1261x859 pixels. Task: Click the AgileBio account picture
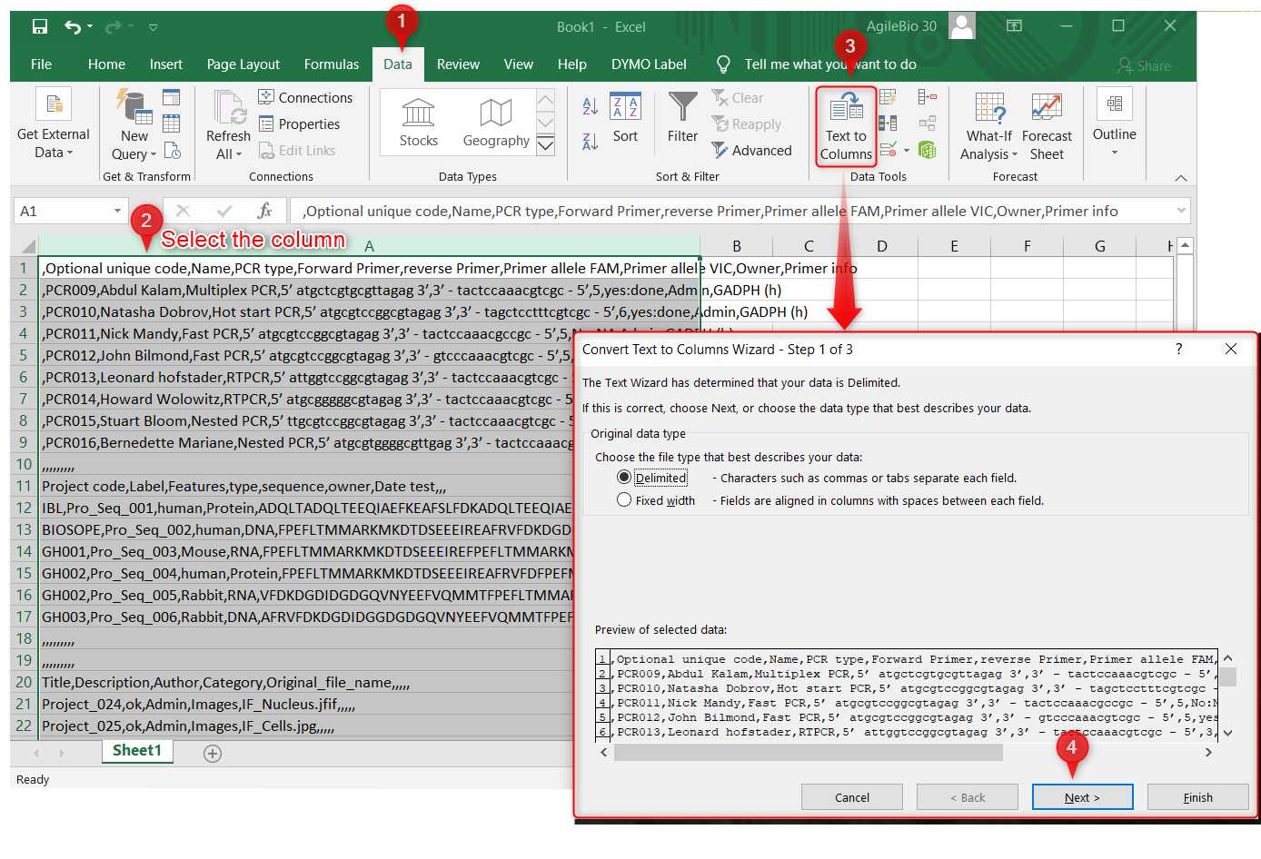click(962, 26)
